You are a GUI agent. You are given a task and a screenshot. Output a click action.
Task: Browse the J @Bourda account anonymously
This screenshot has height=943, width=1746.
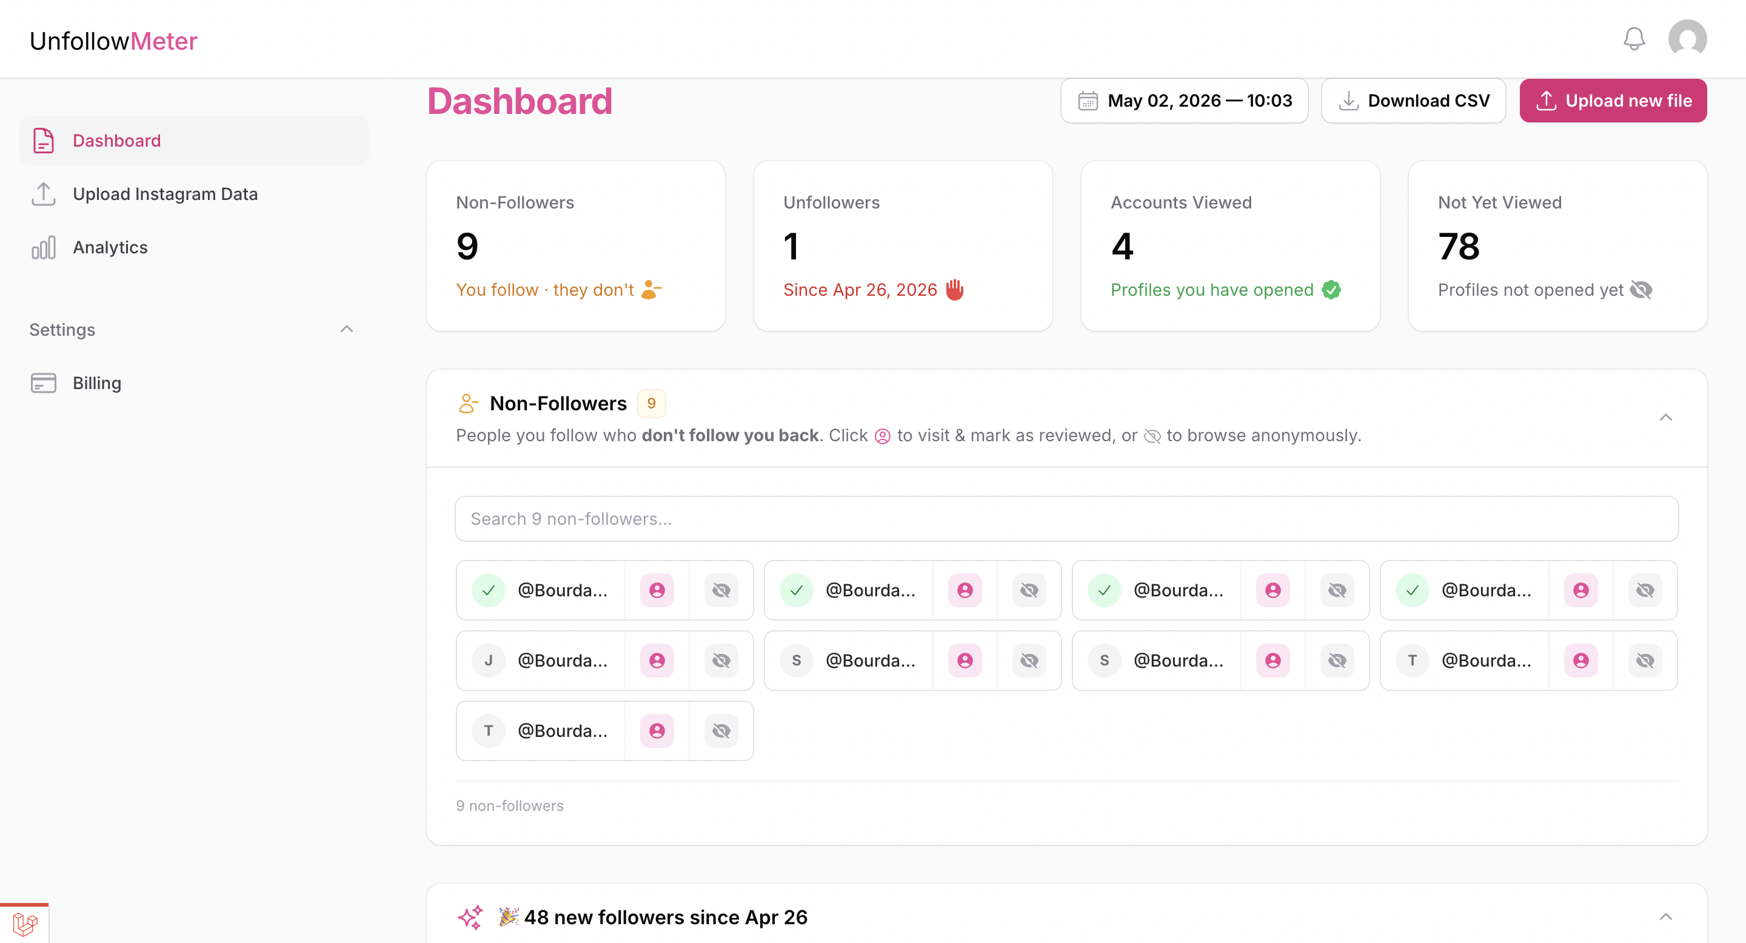tap(721, 661)
